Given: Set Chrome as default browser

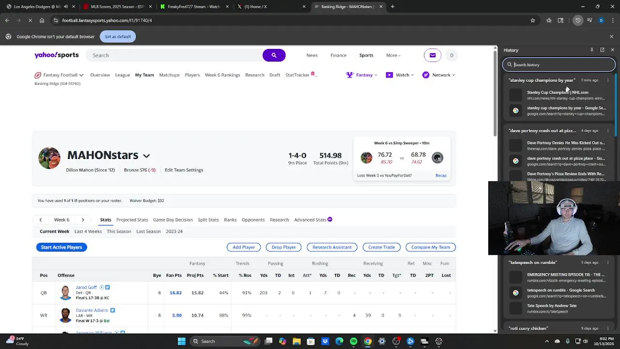Looking at the screenshot, I should coord(118,36).
